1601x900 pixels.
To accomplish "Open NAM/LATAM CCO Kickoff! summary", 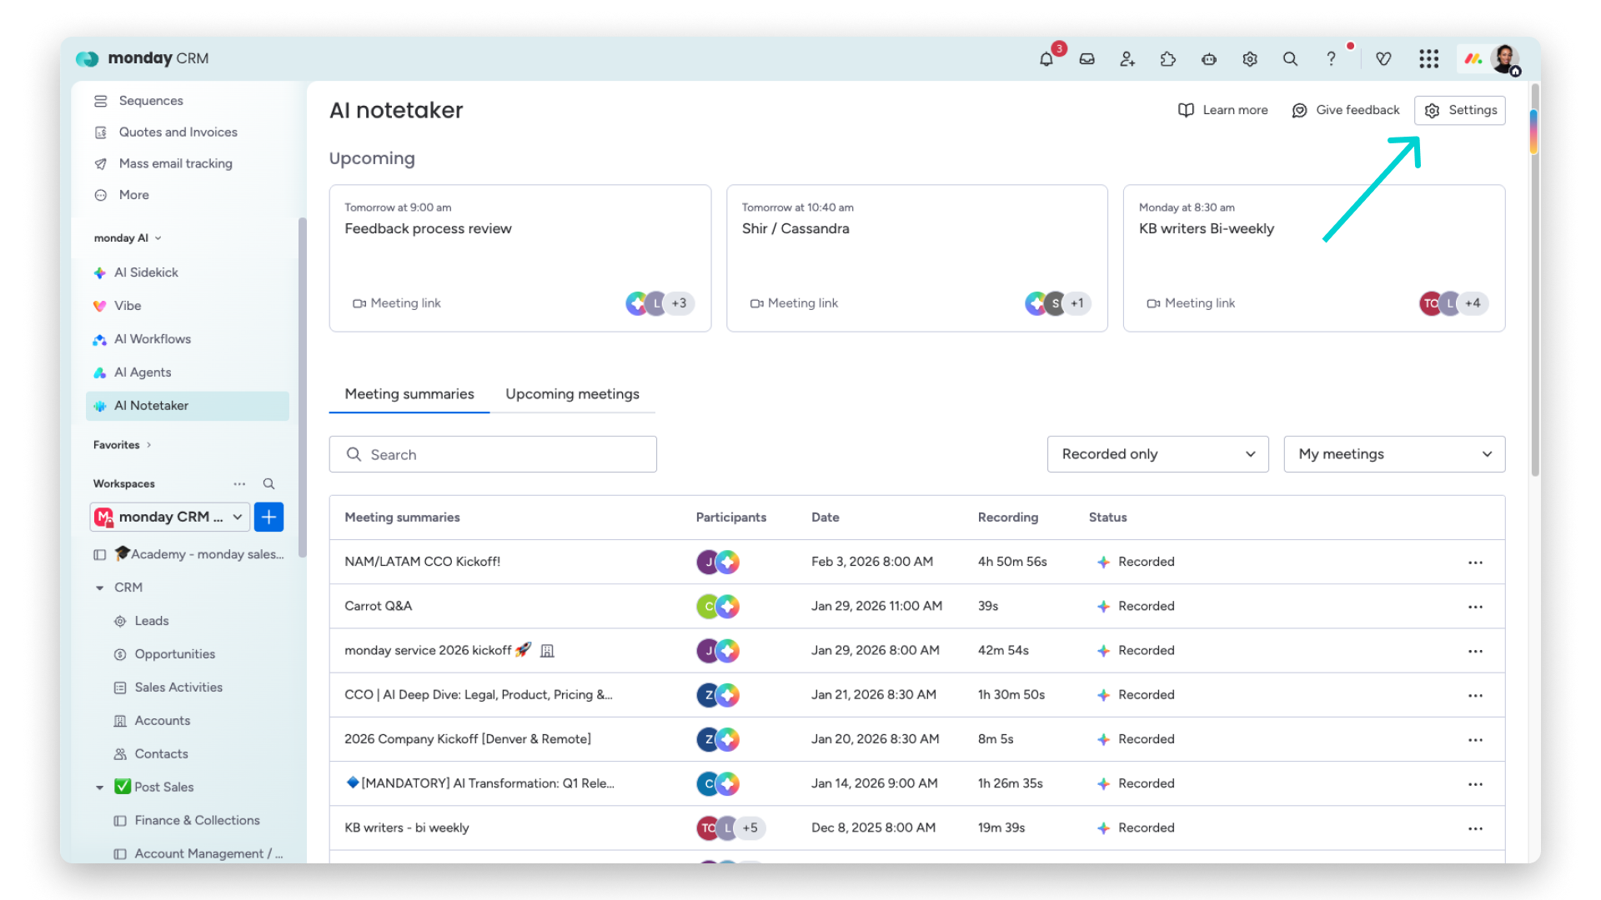I will point(422,562).
